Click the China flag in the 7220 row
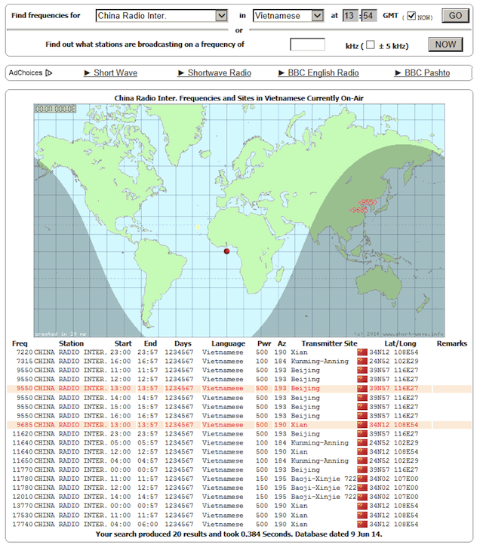Image resolution: width=483 pixels, height=545 pixels. (x=362, y=352)
